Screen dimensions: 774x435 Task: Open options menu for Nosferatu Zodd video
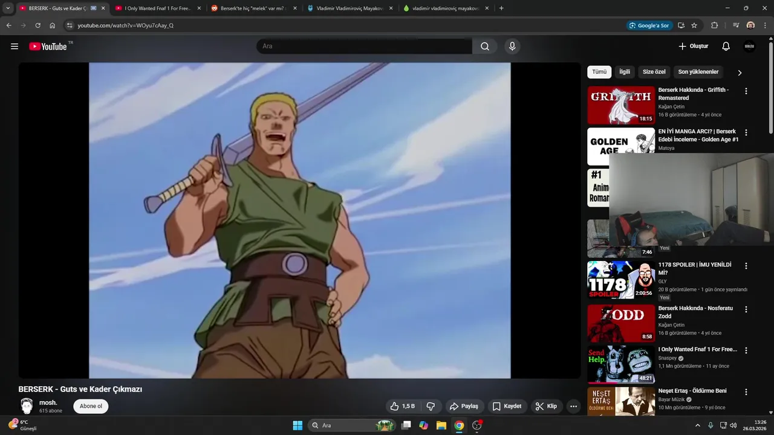pyautogui.click(x=746, y=309)
